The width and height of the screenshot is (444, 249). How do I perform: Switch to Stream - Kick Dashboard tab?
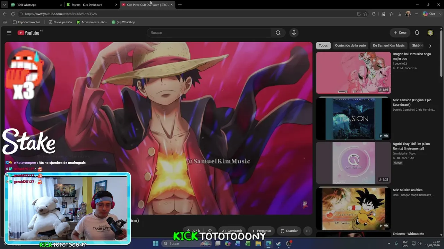coord(92,5)
